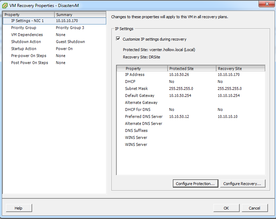Click the Protected Site column header
The height and width of the screenshot is (219, 276).
pos(191,69)
